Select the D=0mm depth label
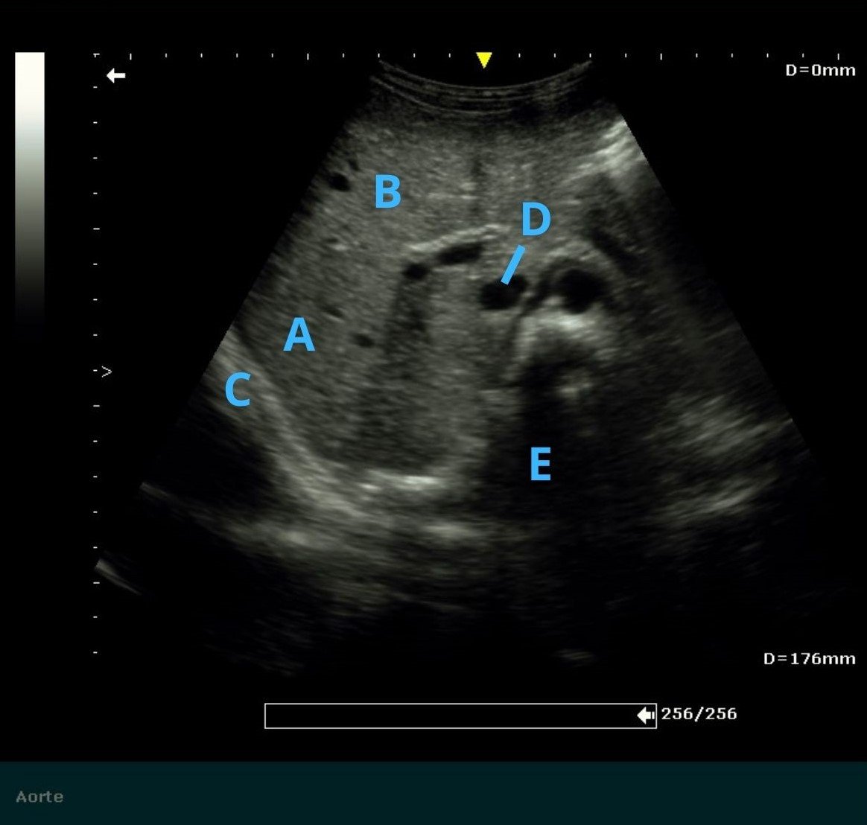Viewport: 867px width, 825px height. point(820,71)
